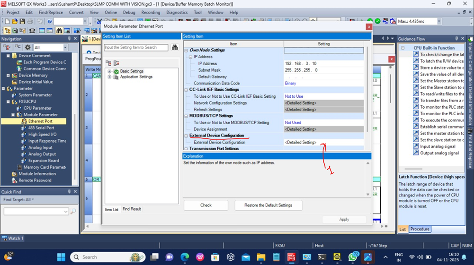Switch to the Procedure tab in Guidance Flow
Screen dimensions: 474x265
tap(420, 229)
